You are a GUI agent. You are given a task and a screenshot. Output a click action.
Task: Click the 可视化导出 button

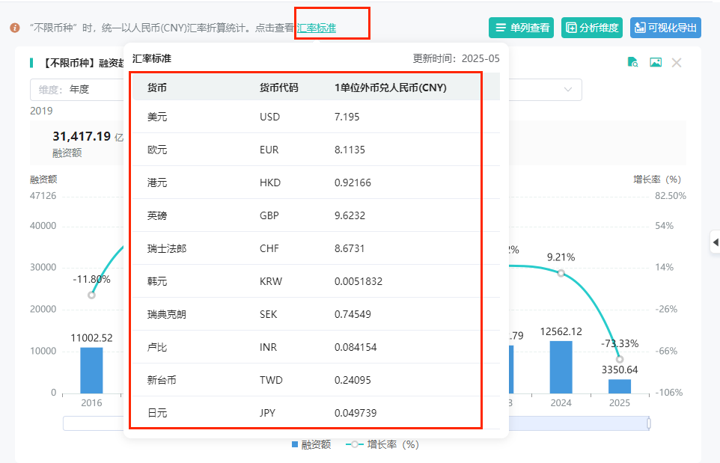point(665,28)
